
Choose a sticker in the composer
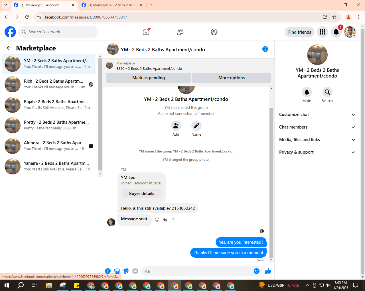coord(126,271)
